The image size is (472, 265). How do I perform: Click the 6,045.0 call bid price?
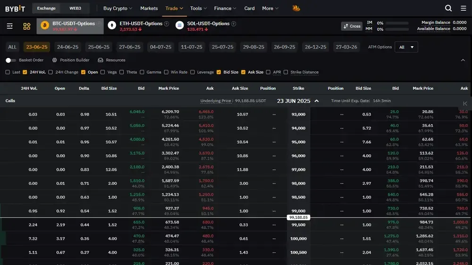pos(137,112)
